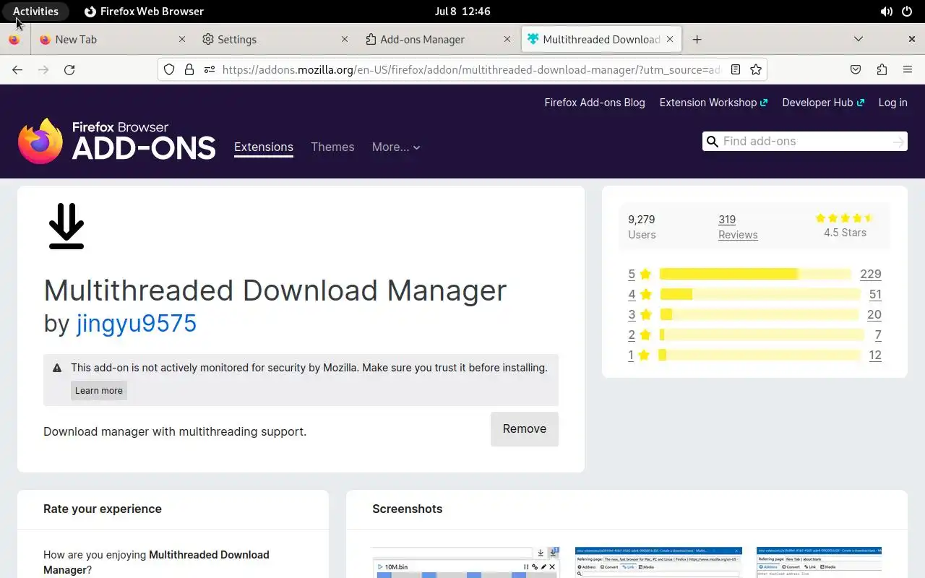Click the 3-star rating bar
The width and height of the screenshot is (925, 578).
point(759,315)
